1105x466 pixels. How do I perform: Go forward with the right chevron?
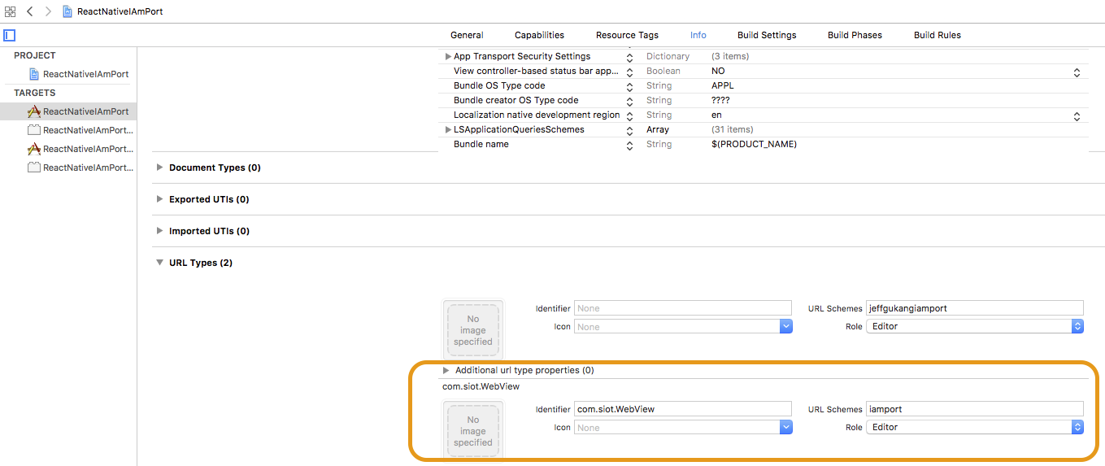(48, 11)
